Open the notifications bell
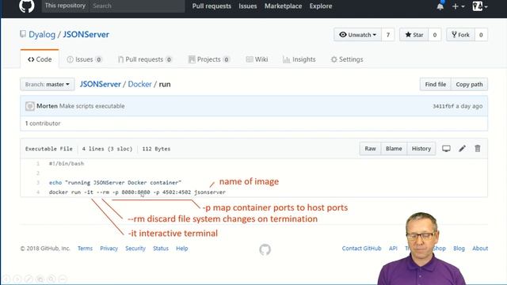Screen dimensions: 507x285 [x=440, y=6]
